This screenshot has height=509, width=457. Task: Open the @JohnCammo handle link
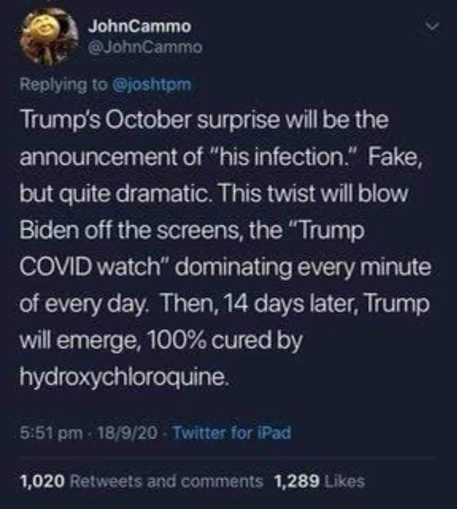[x=145, y=48]
